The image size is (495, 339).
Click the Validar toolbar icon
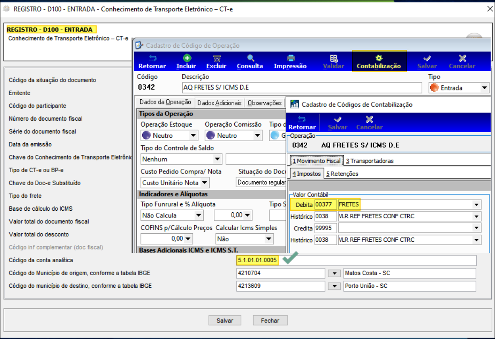[334, 61]
